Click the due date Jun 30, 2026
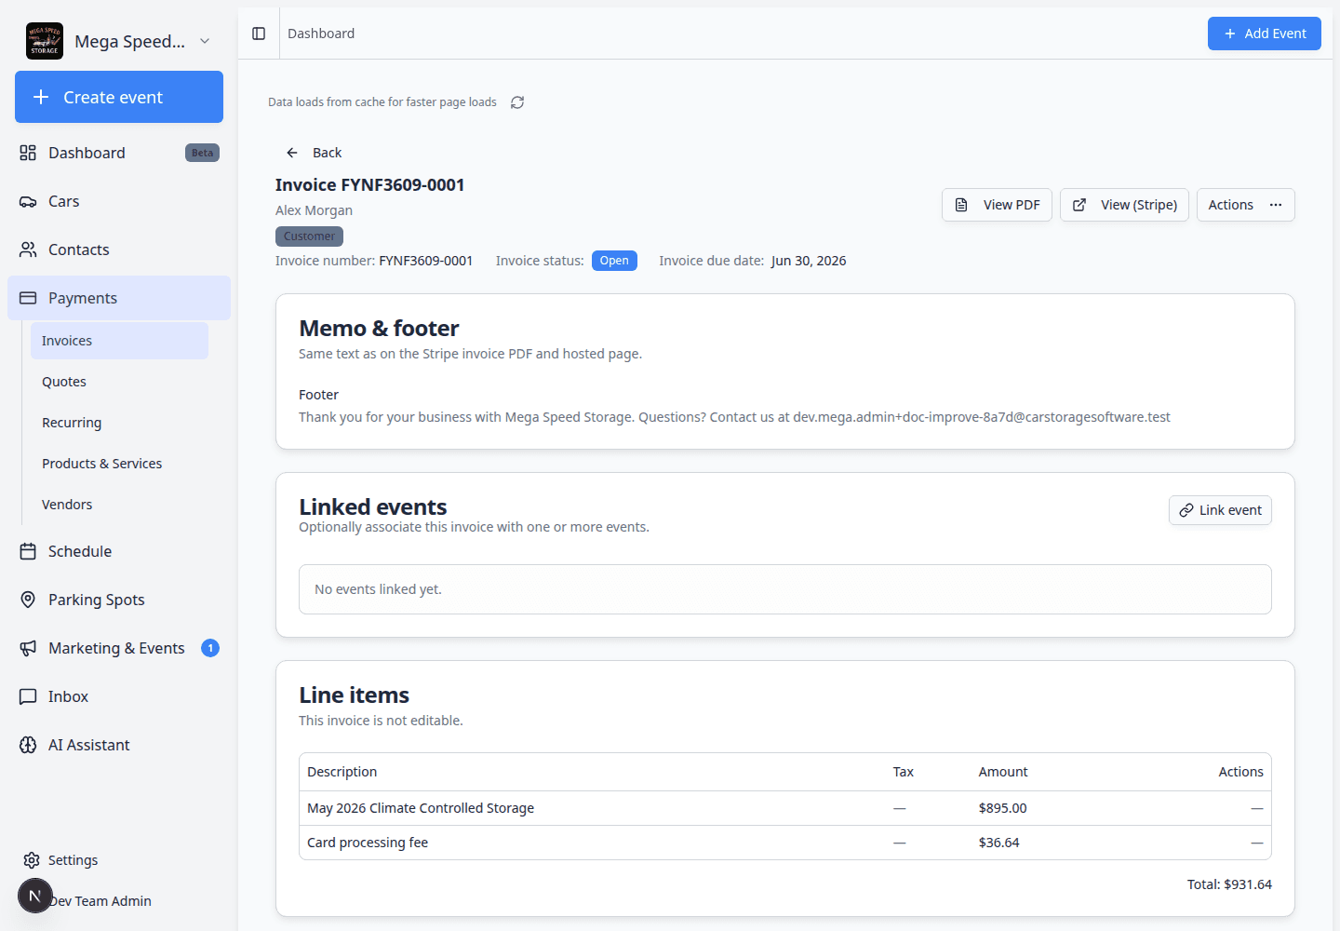 pyautogui.click(x=809, y=261)
